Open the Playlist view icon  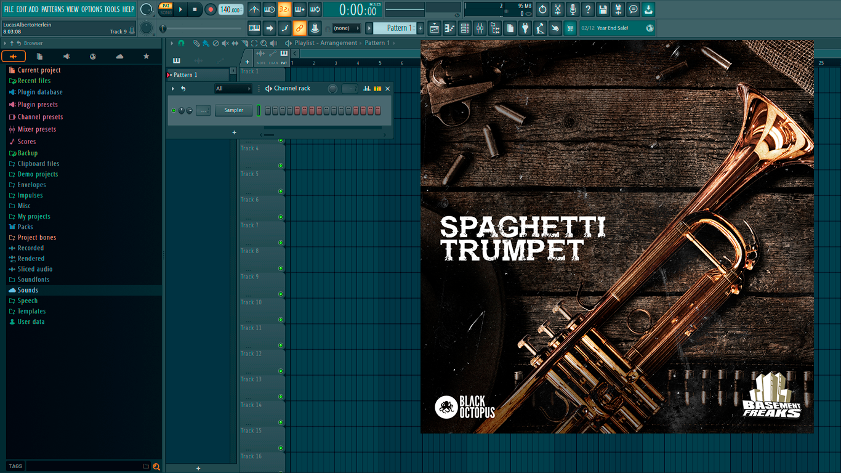435,28
